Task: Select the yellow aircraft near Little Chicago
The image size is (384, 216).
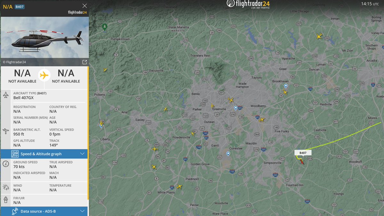Action: coord(319,36)
